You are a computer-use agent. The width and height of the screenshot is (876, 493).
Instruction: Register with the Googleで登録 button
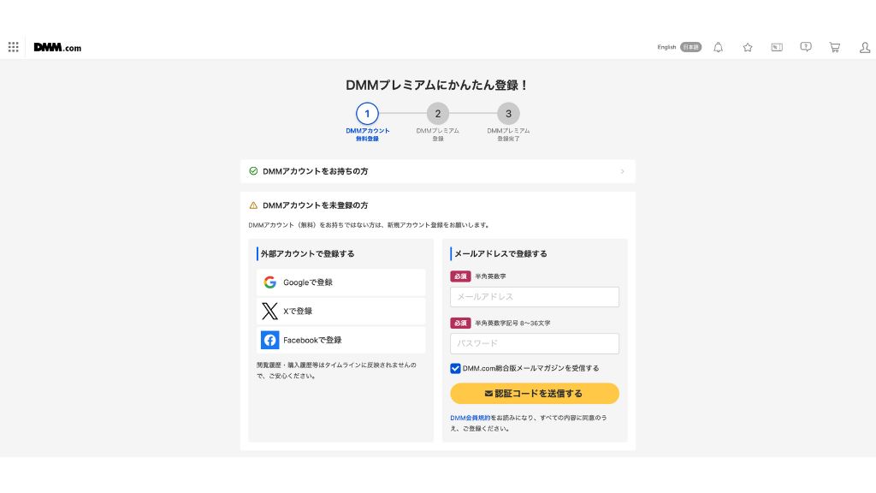pos(340,282)
